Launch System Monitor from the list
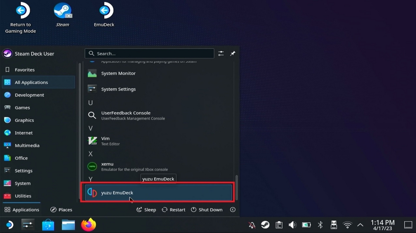Image resolution: width=416 pixels, height=233 pixels. [x=158, y=73]
